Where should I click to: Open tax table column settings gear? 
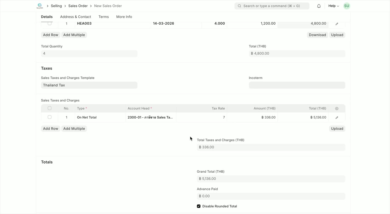coord(337,109)
